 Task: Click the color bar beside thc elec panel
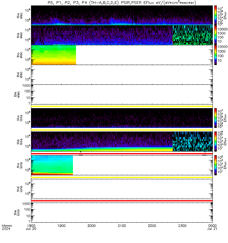point(216,55)
